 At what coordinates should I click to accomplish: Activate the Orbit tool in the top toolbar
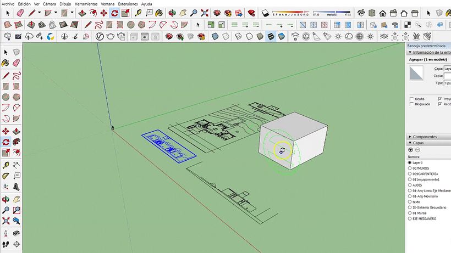click(x=172, y=13)
